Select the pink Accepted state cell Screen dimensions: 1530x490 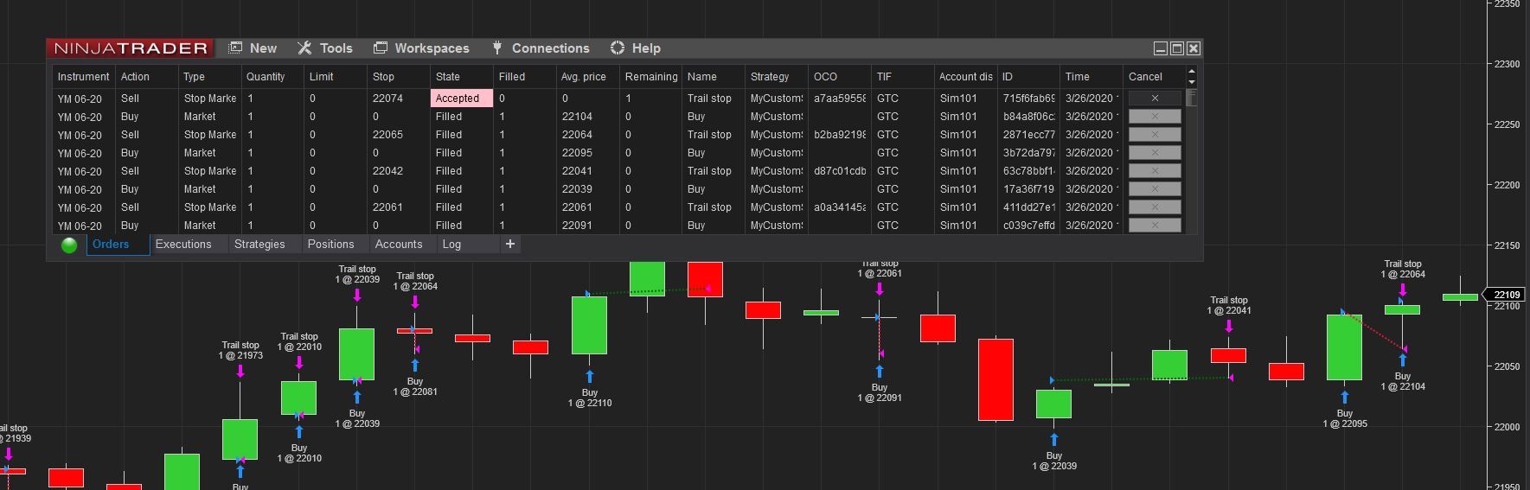coord(462,99)
